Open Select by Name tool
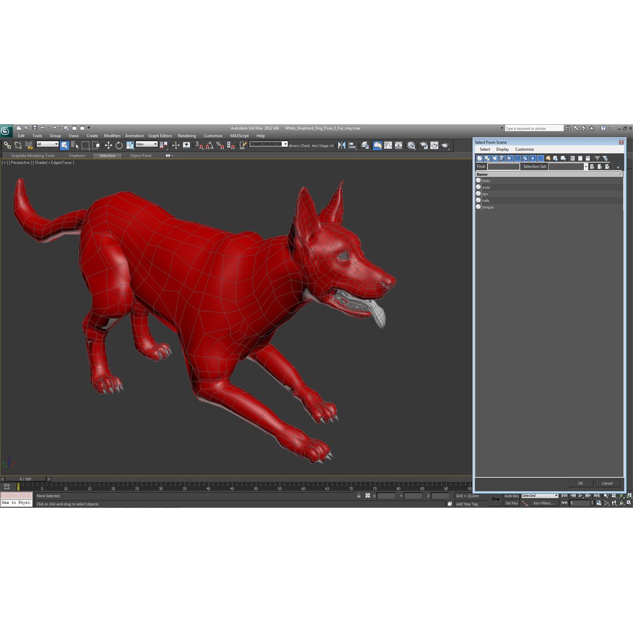Viewport: 633px width, 633px height. tap(75, 145)
